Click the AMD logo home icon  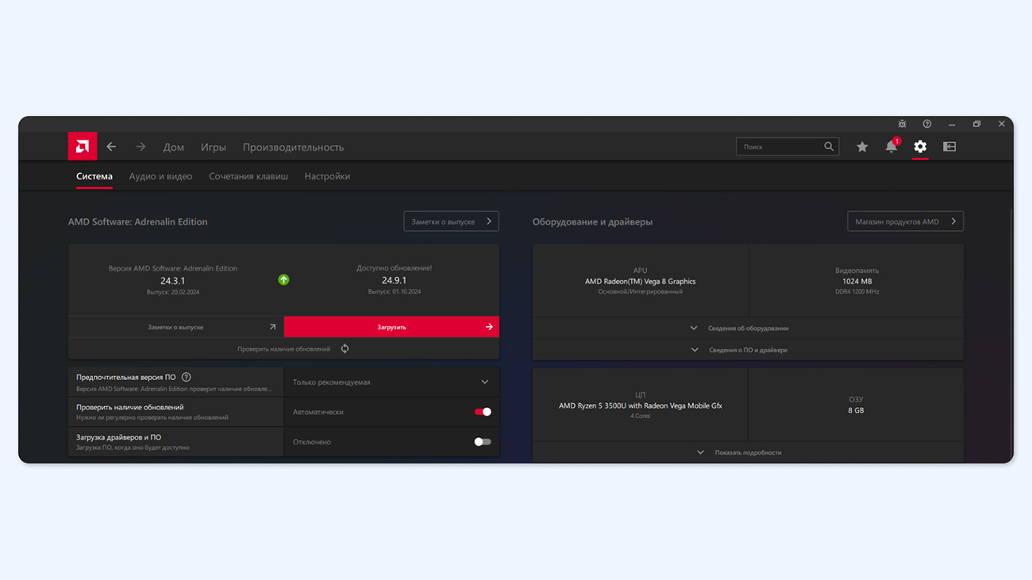(x=83, y=147)
